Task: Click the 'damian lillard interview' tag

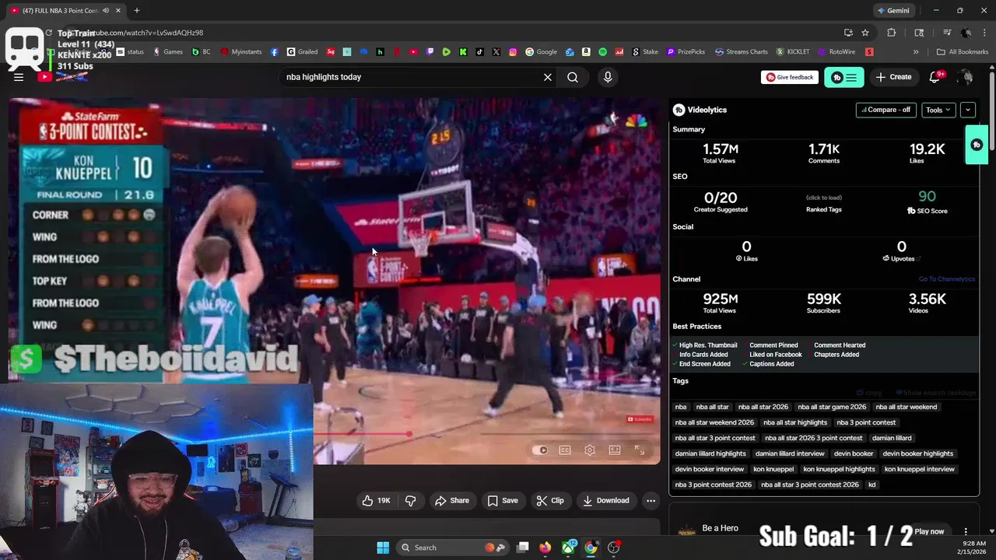Action: 790,453
